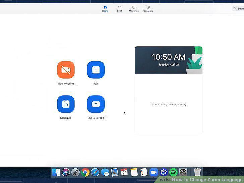Open the Contacts tab
244x183 pixels.
click(x=148, y=9)
